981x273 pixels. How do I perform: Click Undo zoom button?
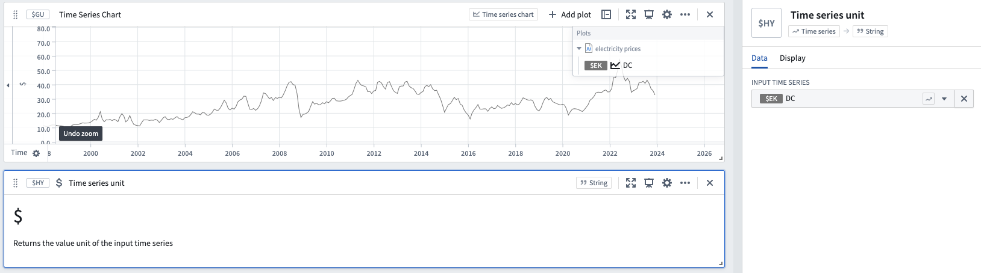click(x=81, y=133)
